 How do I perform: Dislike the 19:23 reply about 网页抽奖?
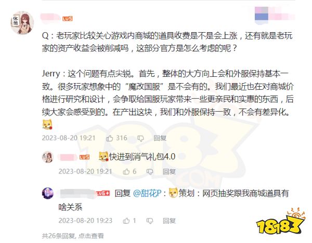(x=150, y=221)
